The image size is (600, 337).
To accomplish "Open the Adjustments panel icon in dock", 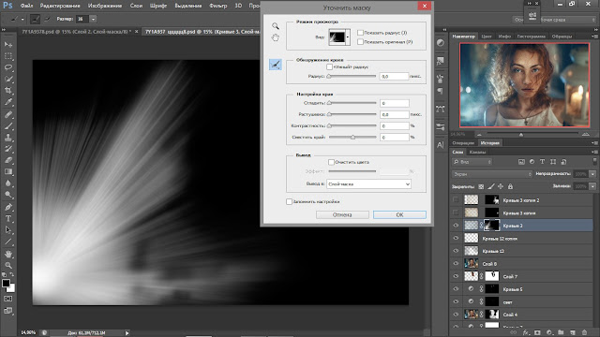I will [441, 43].
